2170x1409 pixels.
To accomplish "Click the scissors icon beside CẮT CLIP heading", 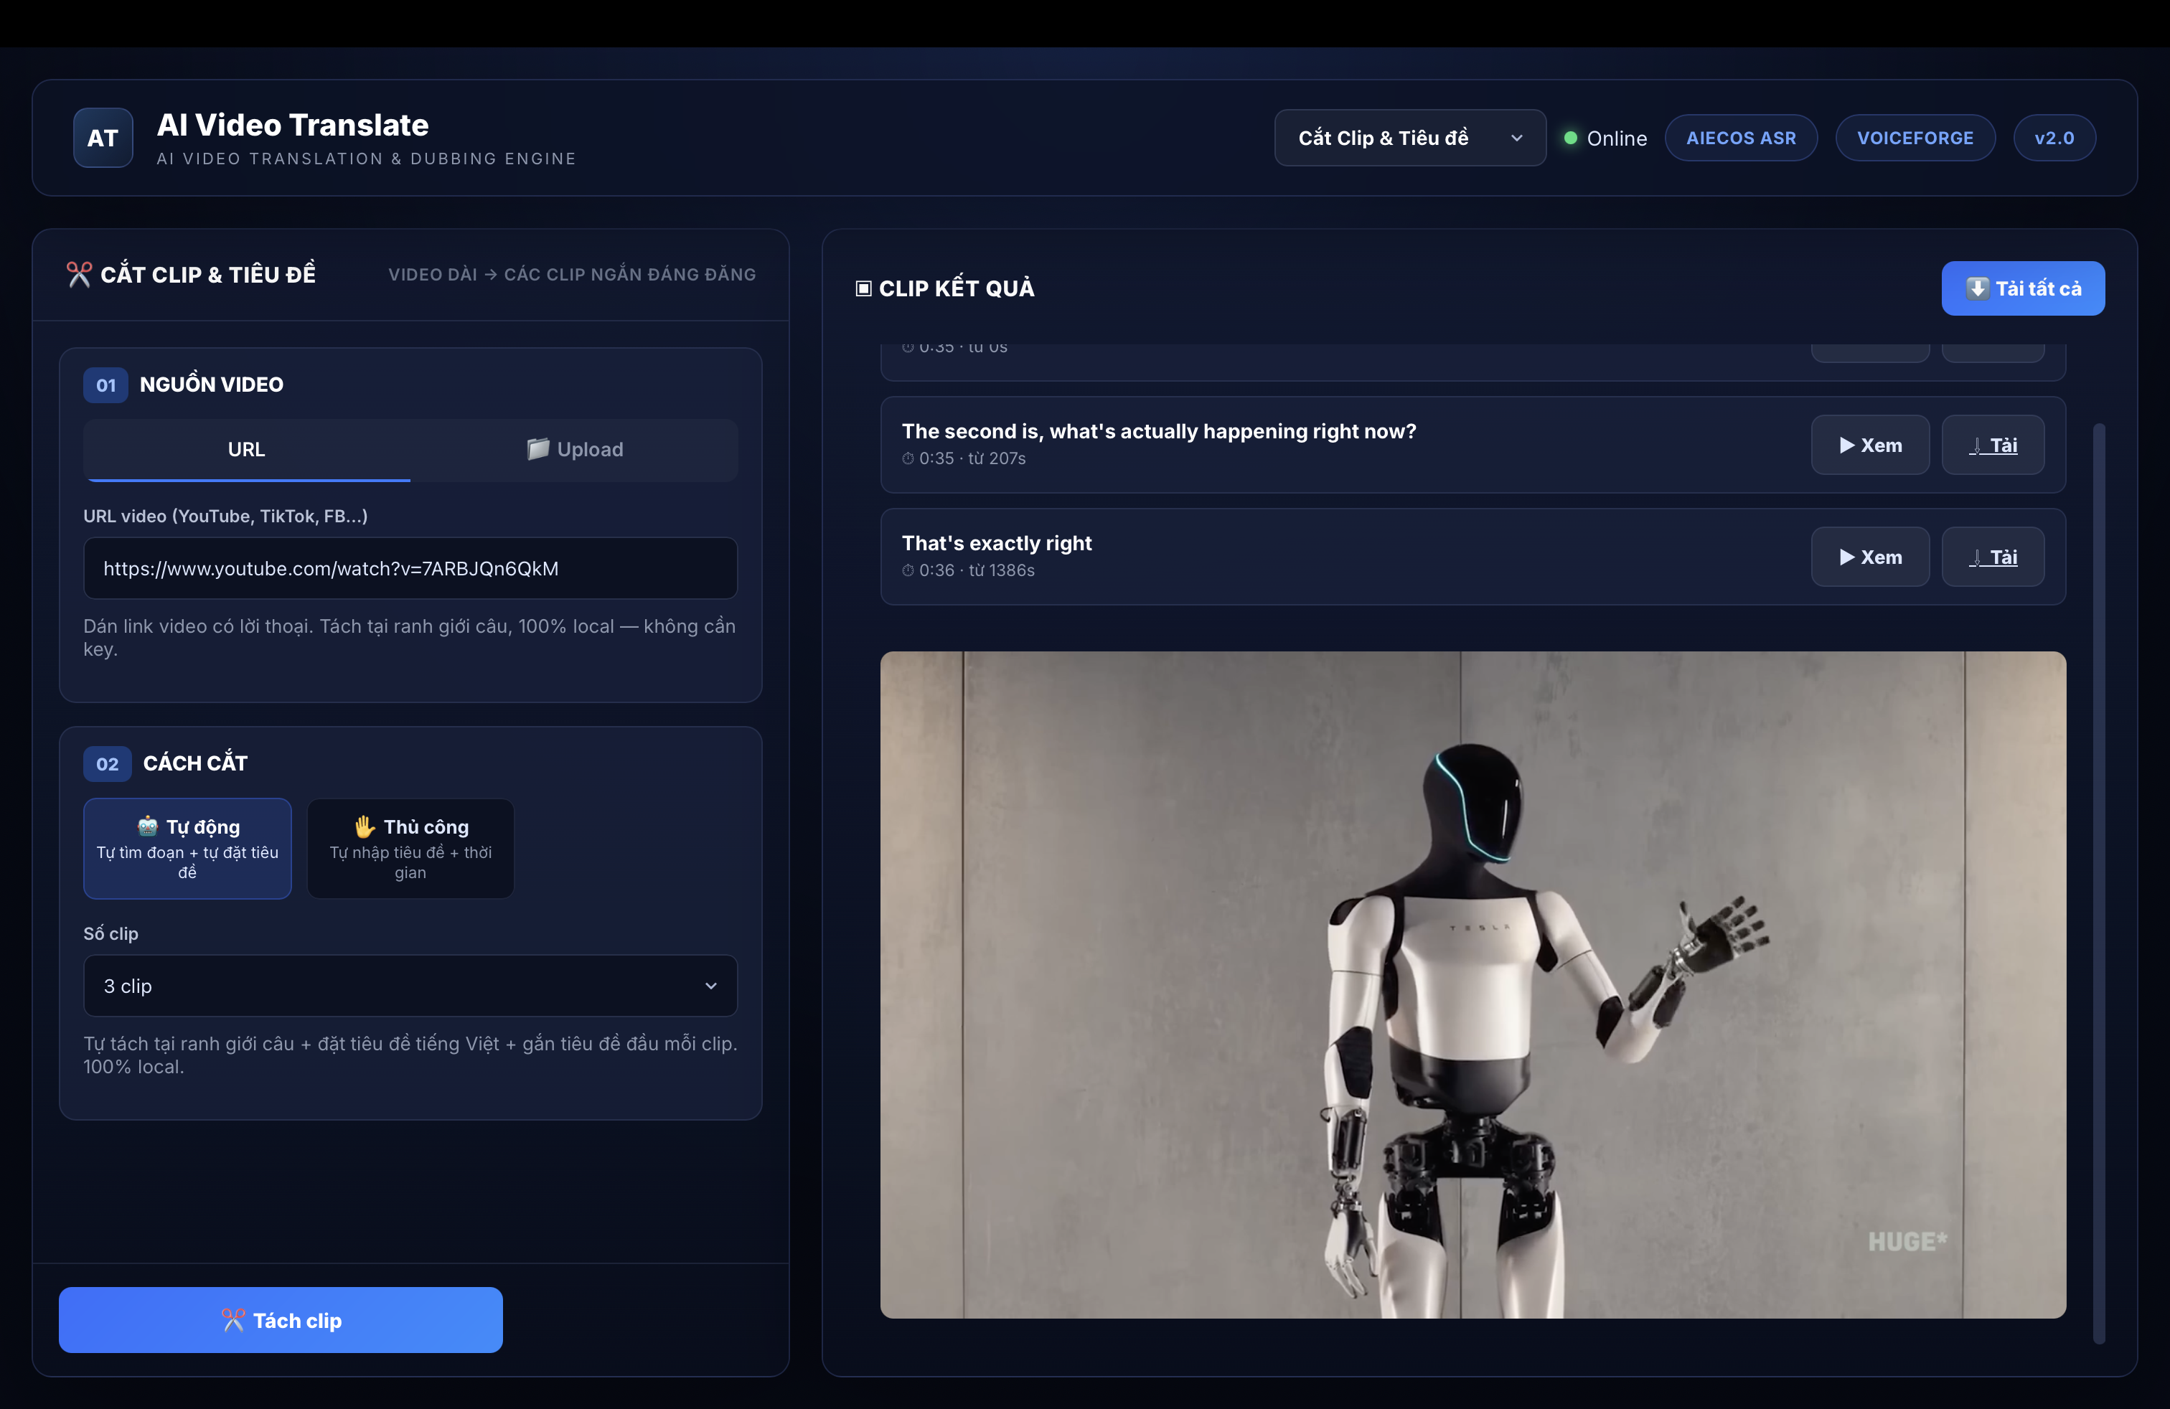I will (80, 274).
